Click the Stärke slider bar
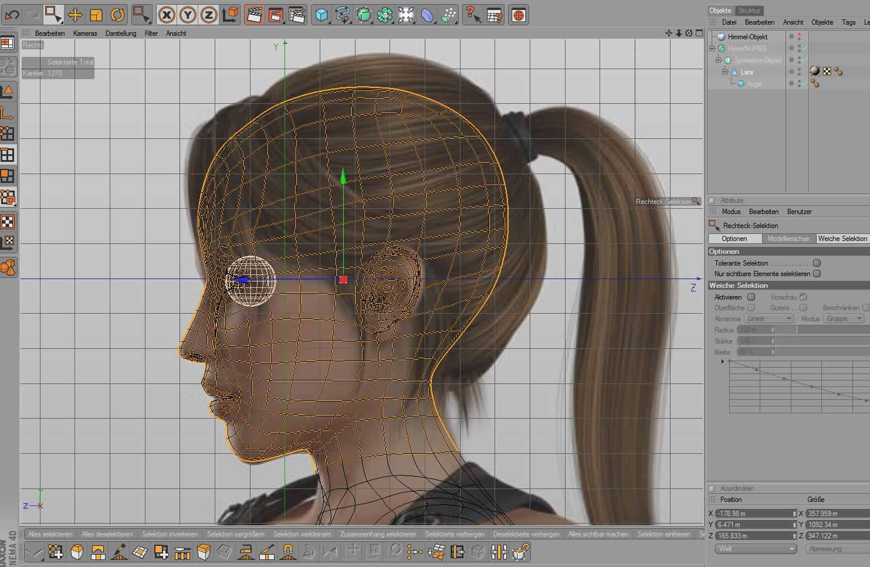 click(x=824, y=341)
